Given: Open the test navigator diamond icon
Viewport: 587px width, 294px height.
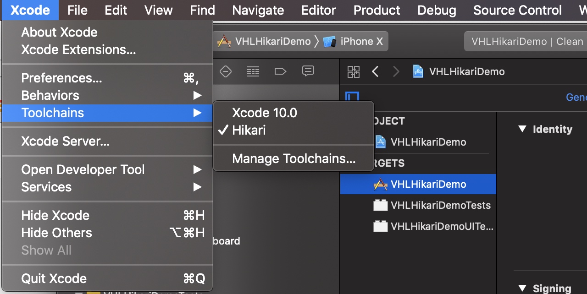Looking at the screenshot, I should 225,71.
